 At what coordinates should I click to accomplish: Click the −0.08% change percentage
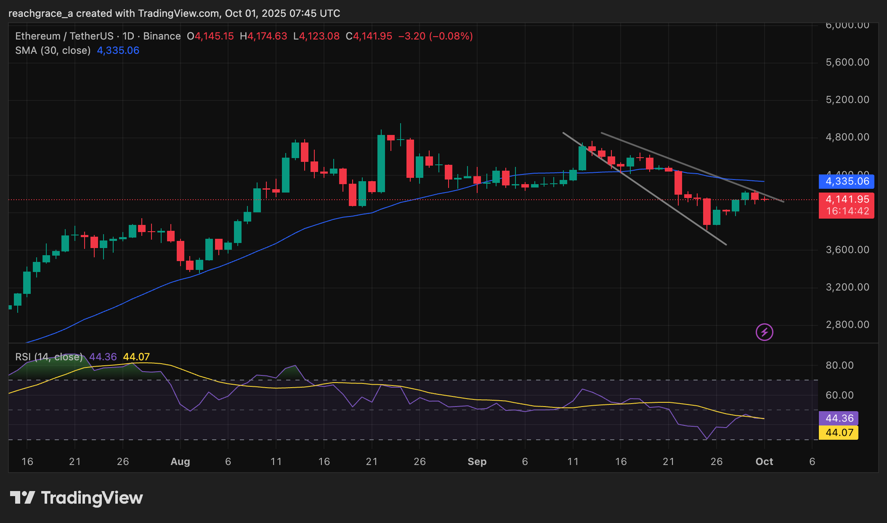coord(451,36)
